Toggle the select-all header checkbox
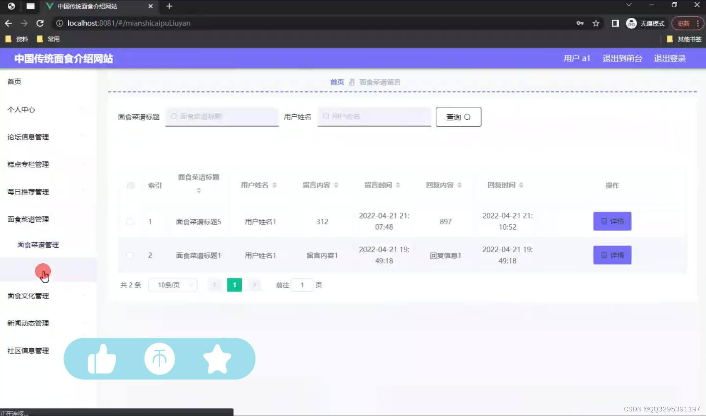Screen dimensions: 706x416 (x=131, y=185)
